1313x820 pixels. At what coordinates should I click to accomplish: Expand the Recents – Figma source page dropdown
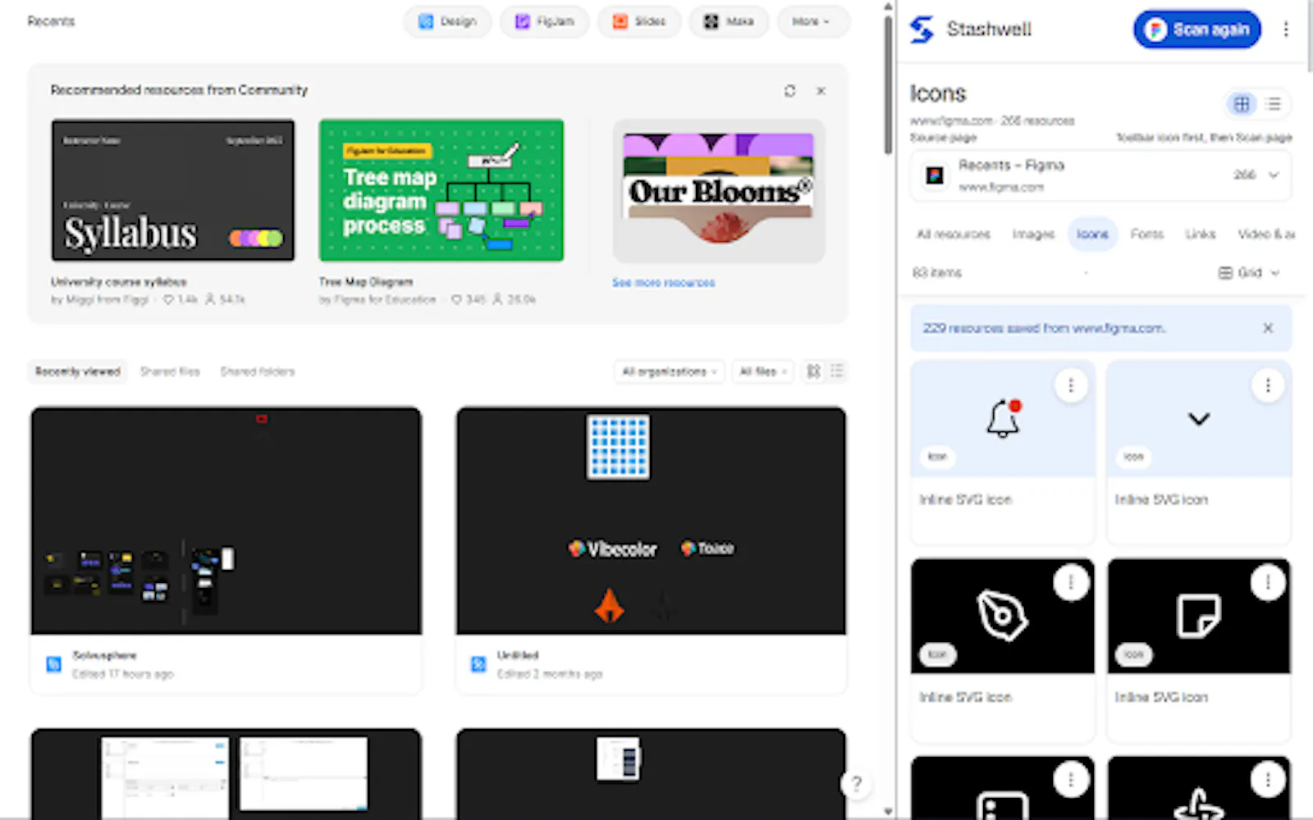point(1274,175)
